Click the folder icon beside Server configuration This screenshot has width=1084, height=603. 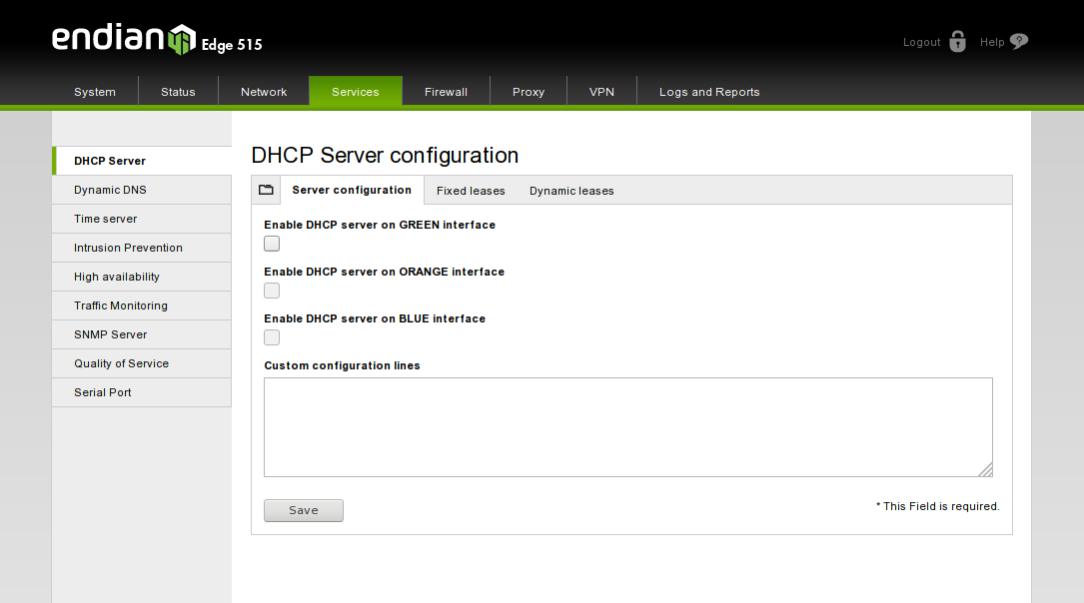coord(266,190)
